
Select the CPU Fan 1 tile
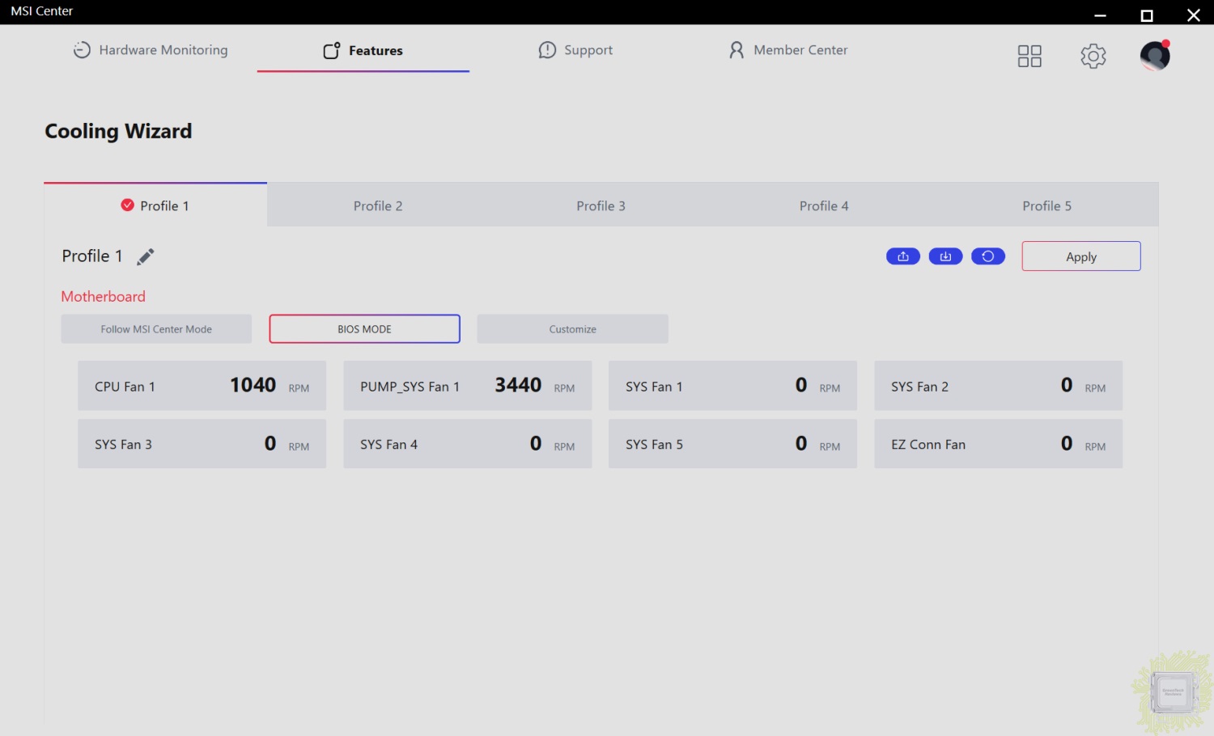pyautogui.click(x=202, y=386)
